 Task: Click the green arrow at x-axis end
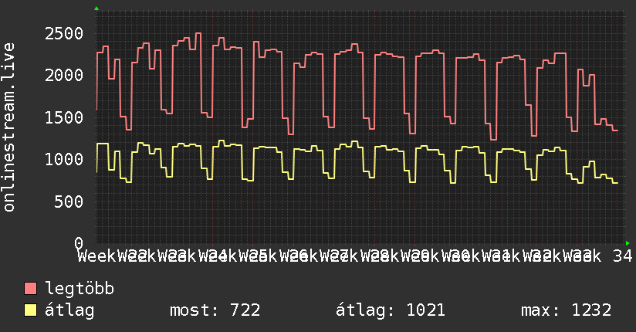628,243
